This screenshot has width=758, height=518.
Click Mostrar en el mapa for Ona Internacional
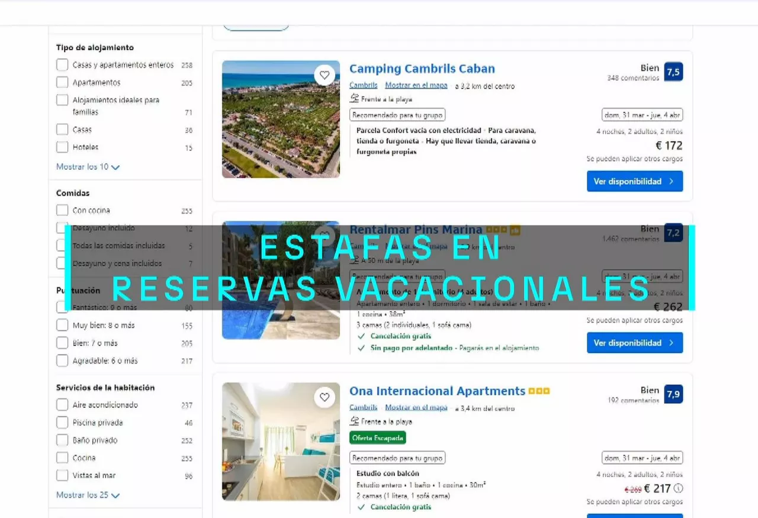pyautogui.click(x=416, y=407)
